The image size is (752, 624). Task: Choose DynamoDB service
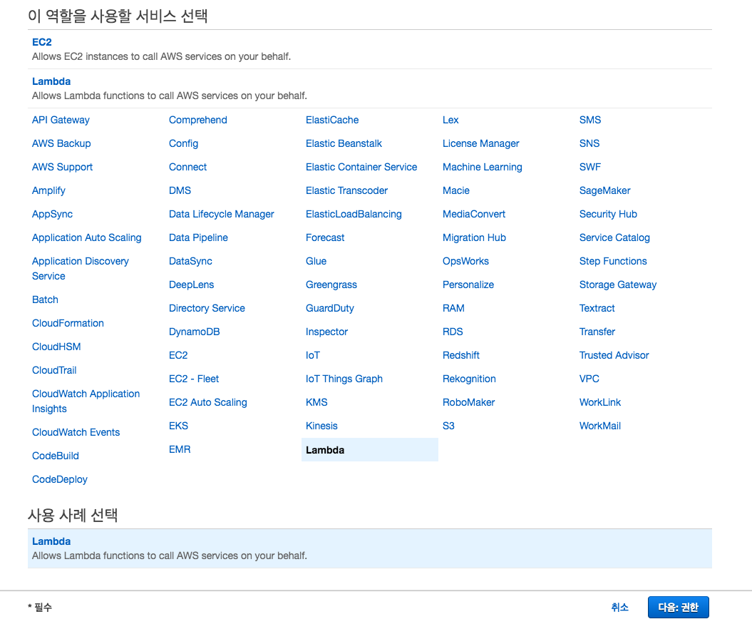tap(194, 332)
